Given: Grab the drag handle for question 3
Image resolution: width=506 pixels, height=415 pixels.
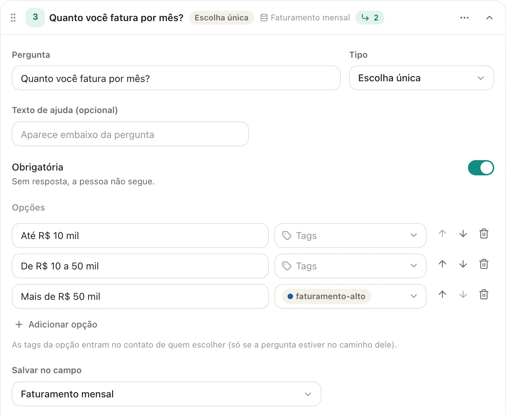Looking at the screenshot, I should [13, 18].
